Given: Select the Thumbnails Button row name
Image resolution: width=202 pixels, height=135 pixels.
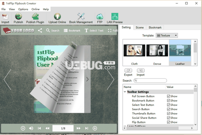Looking at the screenshot, I should tap(144, 113).
